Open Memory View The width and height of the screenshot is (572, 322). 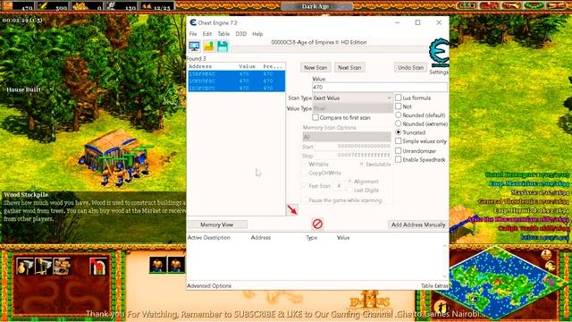click(216, 225)
